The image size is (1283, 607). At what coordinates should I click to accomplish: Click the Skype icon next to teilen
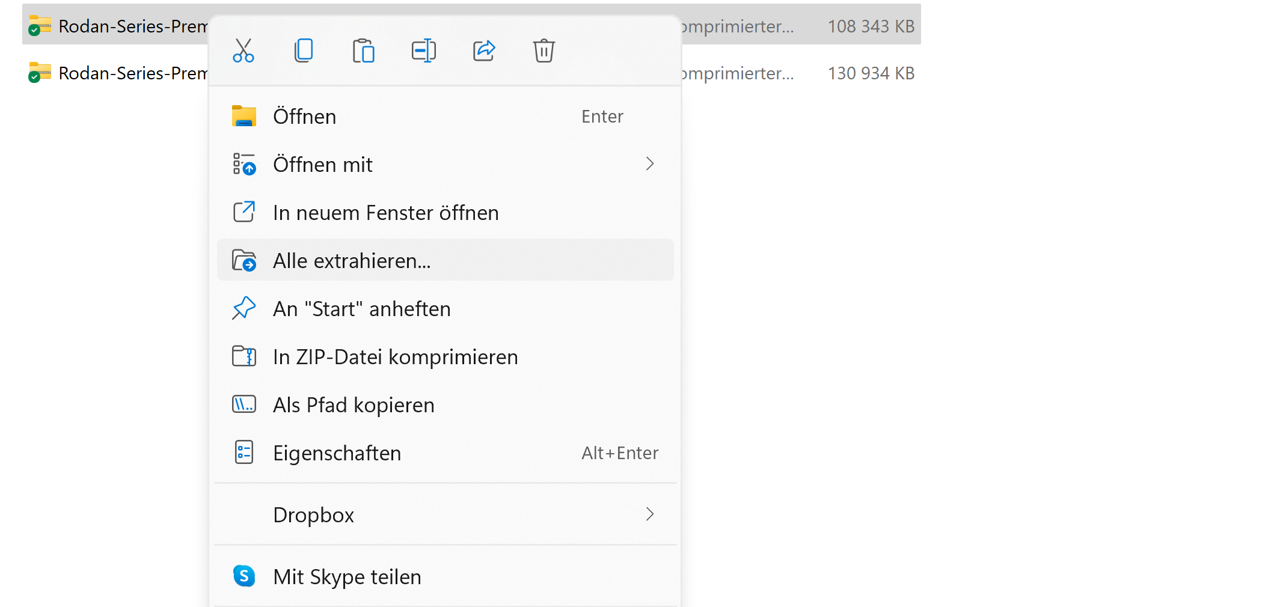[x=244, y=576]
